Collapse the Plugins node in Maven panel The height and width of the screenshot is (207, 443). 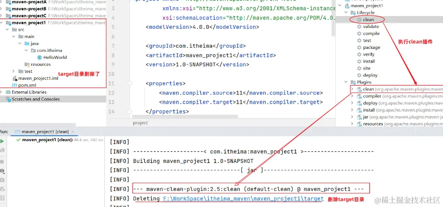346,82
